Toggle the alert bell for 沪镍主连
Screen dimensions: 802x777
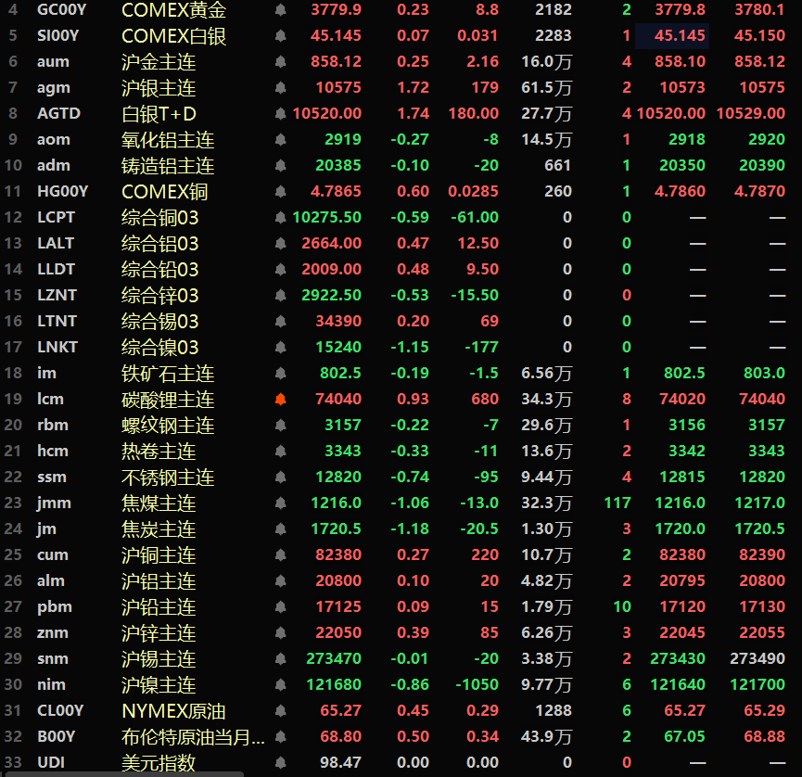tap(280, 685)
